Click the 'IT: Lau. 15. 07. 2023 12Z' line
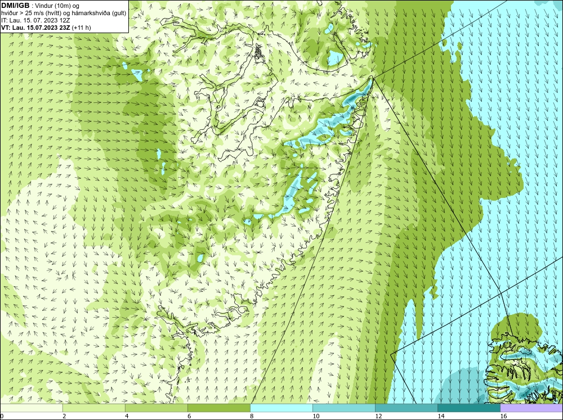The width and height of the screenshot is (563, 420). (35, 20)
